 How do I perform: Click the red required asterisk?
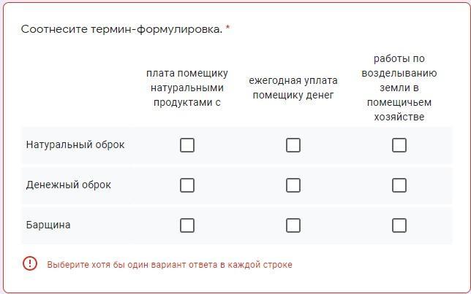(x=227, y=28)
